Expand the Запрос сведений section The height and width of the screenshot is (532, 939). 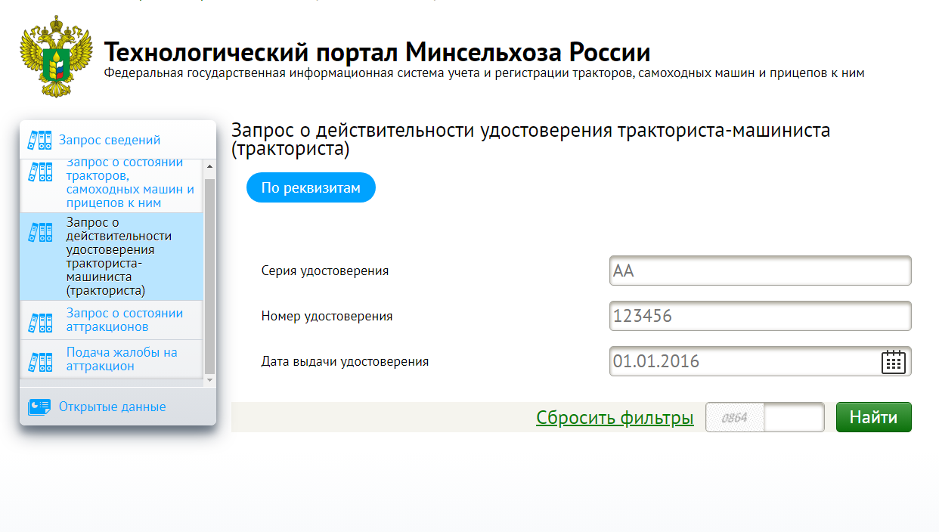(x=110, y=140)
